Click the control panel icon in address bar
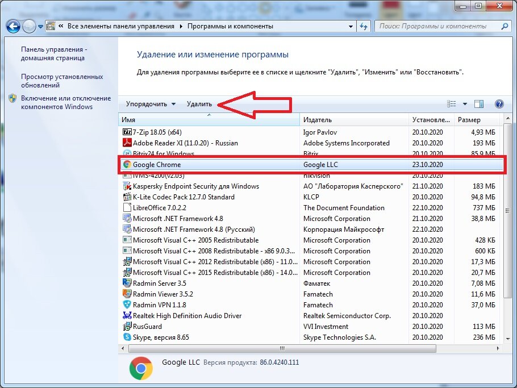Screen dimensions: 517x388 (x=51, y=26)
